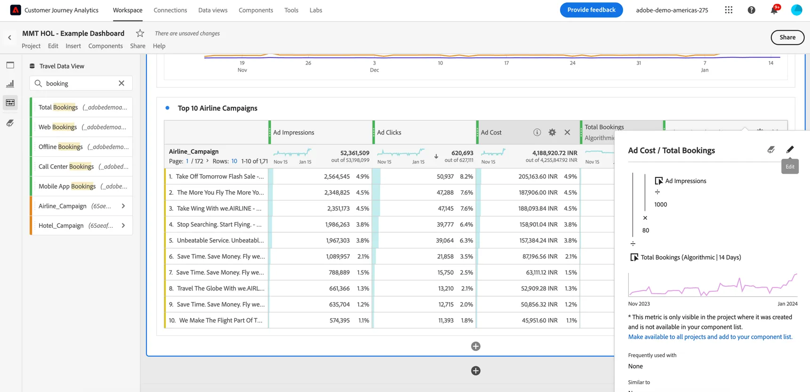Add visualization with plus inside the panel
810x392 pixels.
[476, 346]
